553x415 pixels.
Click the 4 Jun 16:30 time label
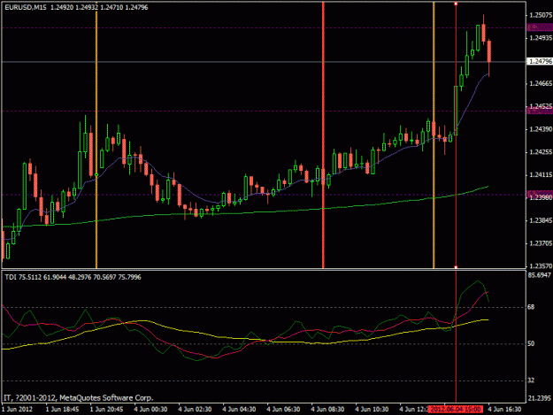(504, 410)
